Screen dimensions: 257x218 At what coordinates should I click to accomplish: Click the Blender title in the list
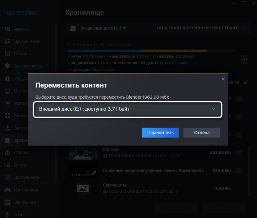(x=111, y=149)
